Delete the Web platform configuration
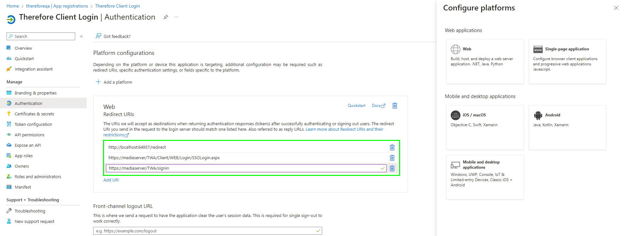Image resolution: width=628 pixels, height=236 pixels. pos(395,106)
